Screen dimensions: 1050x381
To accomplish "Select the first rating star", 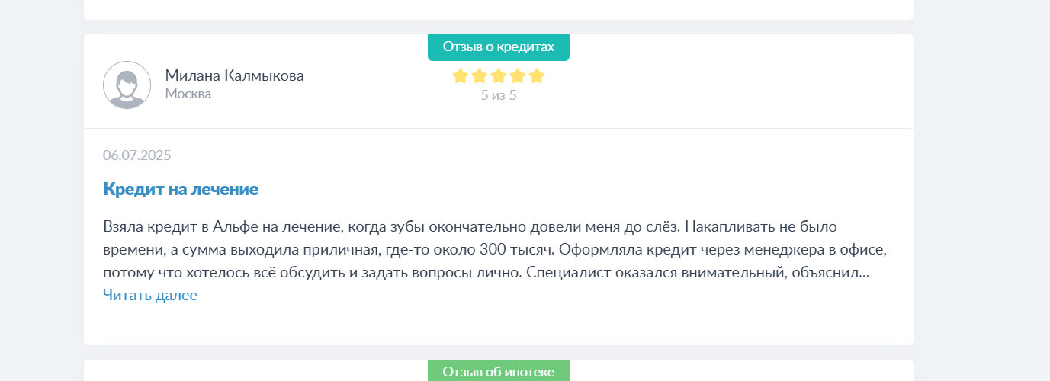I will (x=460, y=75).
